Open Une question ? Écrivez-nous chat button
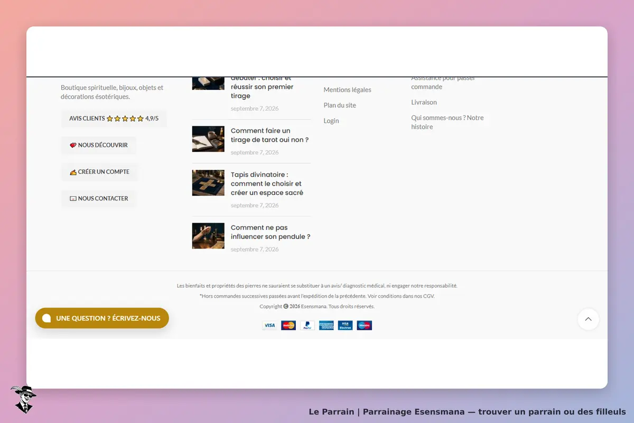 tap(102, 318)
